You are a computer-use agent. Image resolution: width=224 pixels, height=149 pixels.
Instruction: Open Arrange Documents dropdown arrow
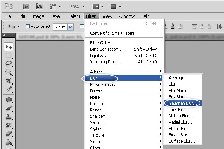(x=102, y=6)
